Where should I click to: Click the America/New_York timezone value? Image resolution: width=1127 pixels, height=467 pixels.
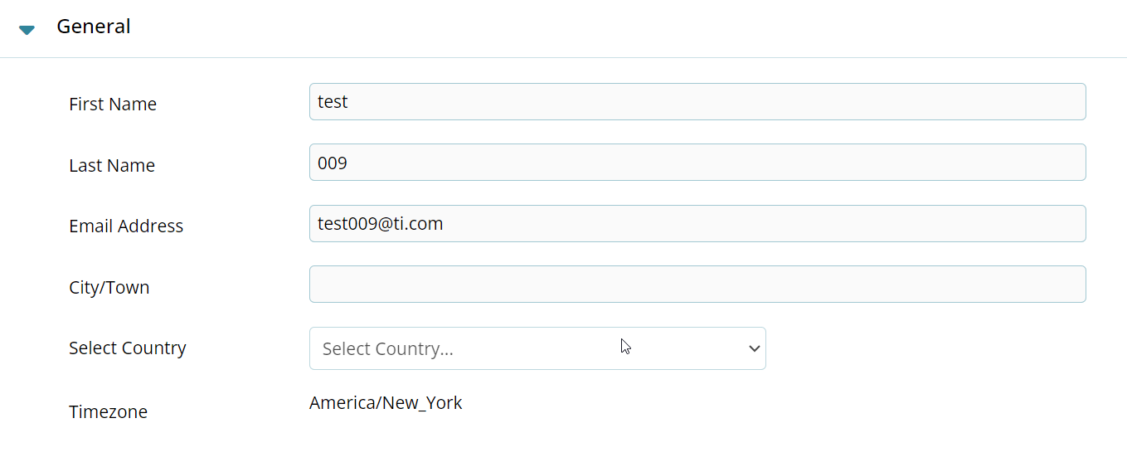point(386,403)
